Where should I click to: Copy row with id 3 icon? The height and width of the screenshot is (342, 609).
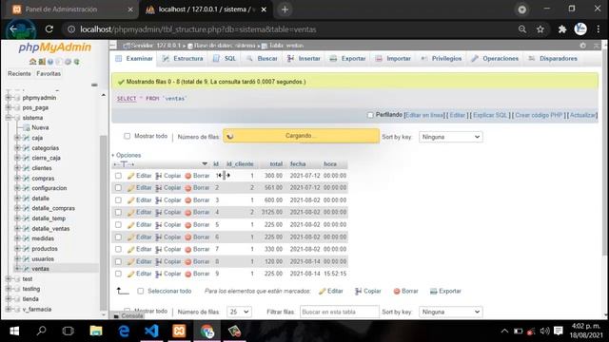(159, 200)
